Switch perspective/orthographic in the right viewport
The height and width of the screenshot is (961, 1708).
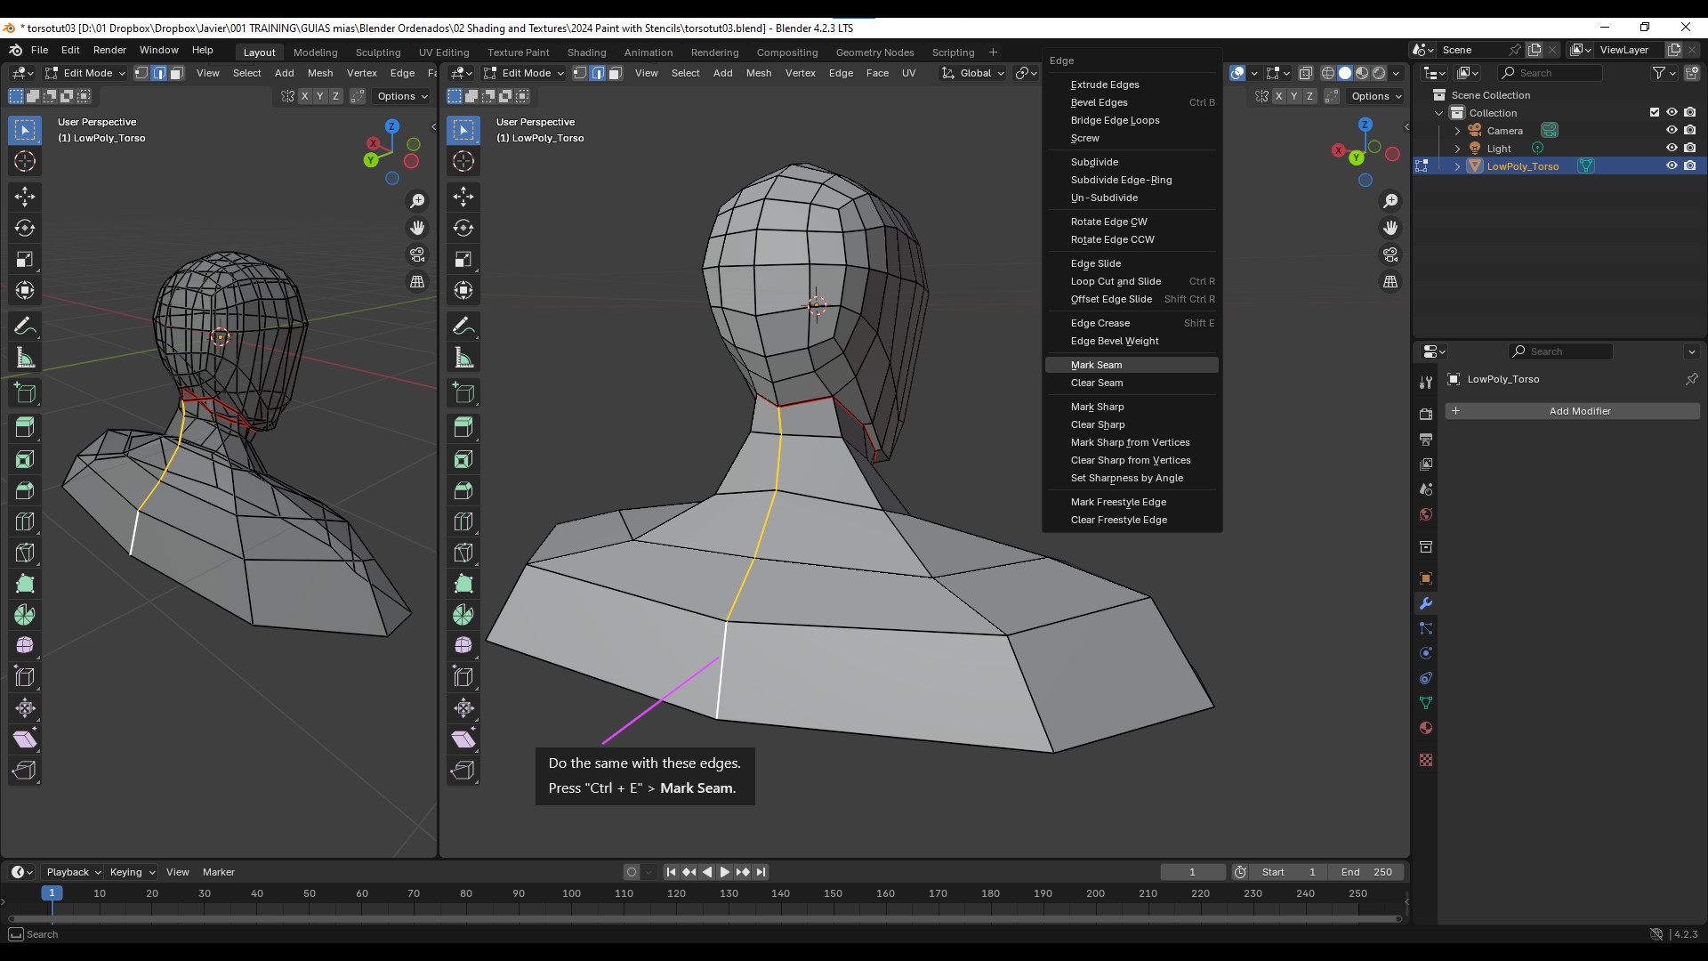[x=1390, y=281]
